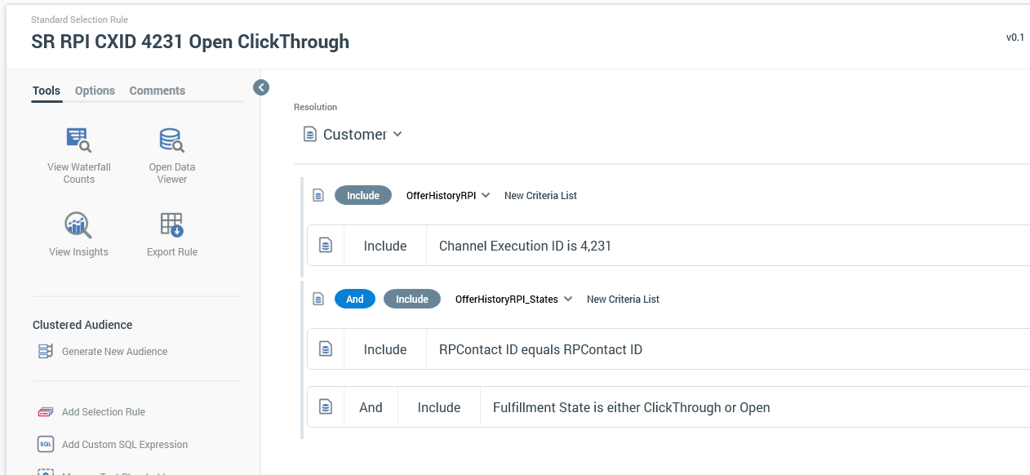The image size is (1030, 475).
Task: Click the Include cell for RPContact ID row
Action: click(385, 349)
